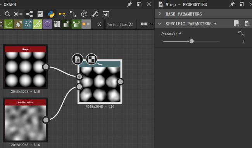Toggle the checkerboard view on Warp node
The height and width of the screenshot is (148, 252).
(91, 59)
